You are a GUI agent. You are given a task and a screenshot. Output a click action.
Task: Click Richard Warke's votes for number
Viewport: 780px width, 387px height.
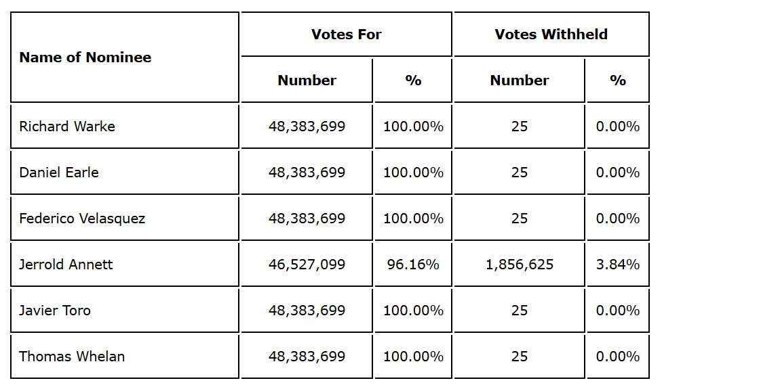(x=307, y=127)
